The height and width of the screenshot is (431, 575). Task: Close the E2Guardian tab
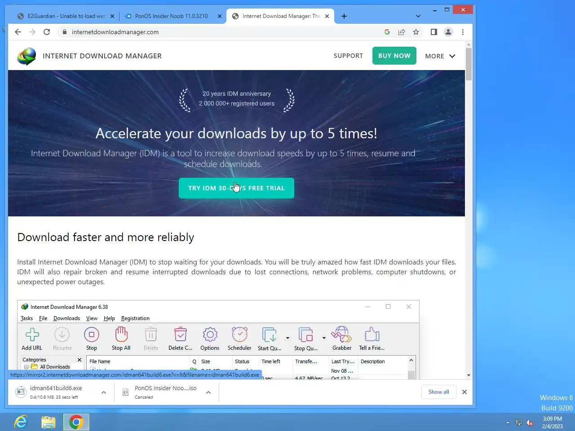point(112,16)
